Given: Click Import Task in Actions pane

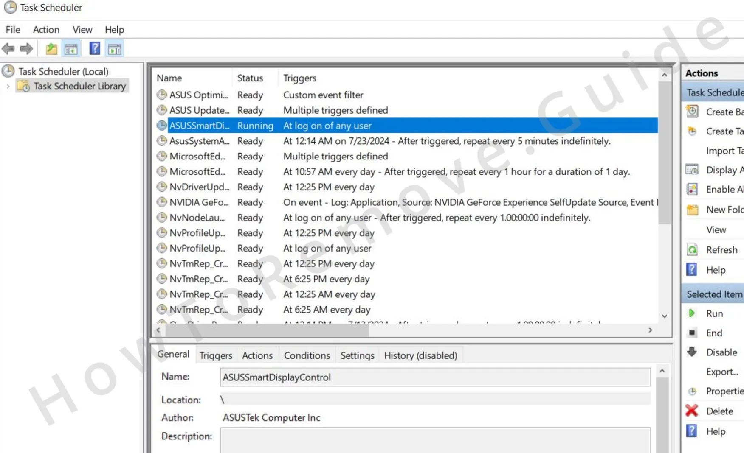Looking at the screenshot, I should [724, 151].
